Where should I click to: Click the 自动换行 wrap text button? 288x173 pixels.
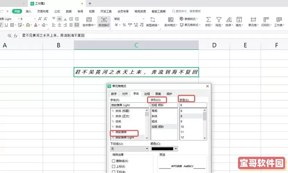click(104, 22)
